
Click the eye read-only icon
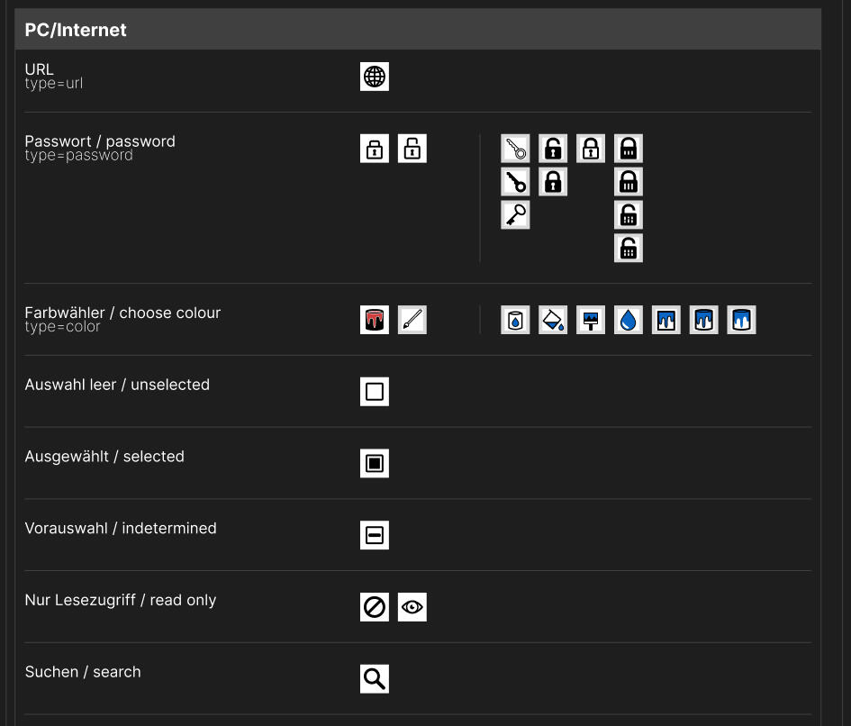pos(412,606)
